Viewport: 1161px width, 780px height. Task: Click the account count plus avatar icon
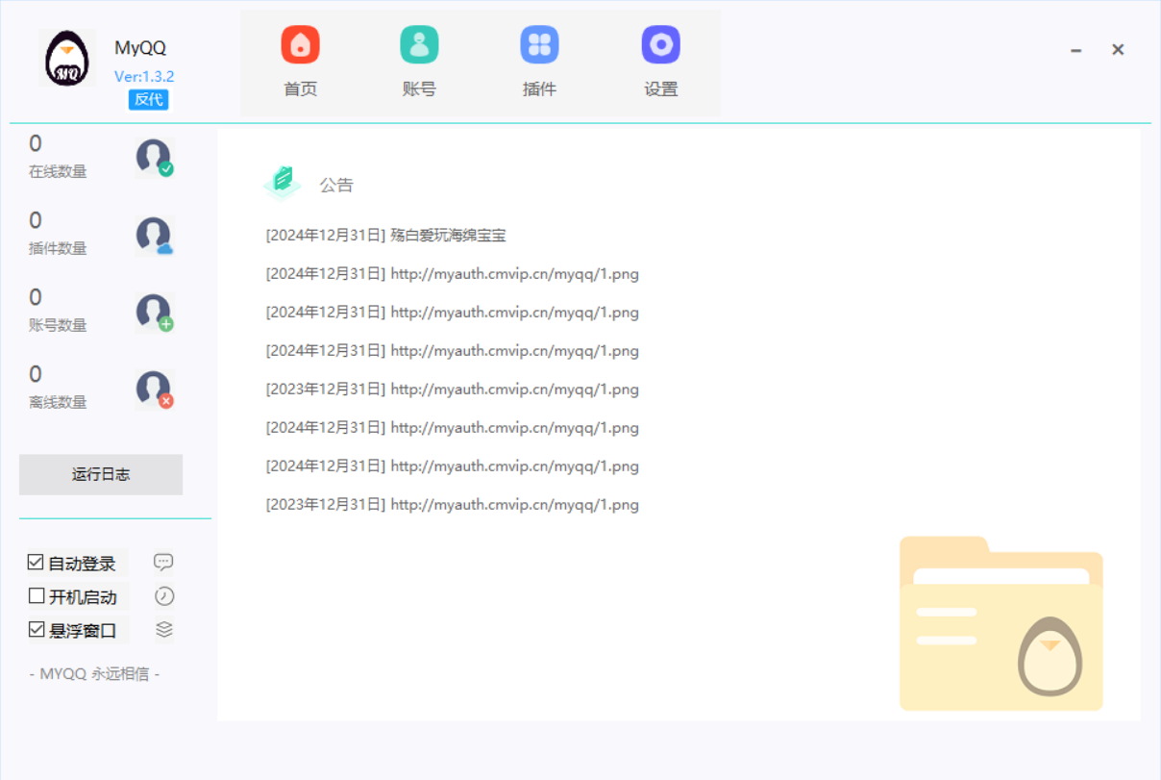154,313
